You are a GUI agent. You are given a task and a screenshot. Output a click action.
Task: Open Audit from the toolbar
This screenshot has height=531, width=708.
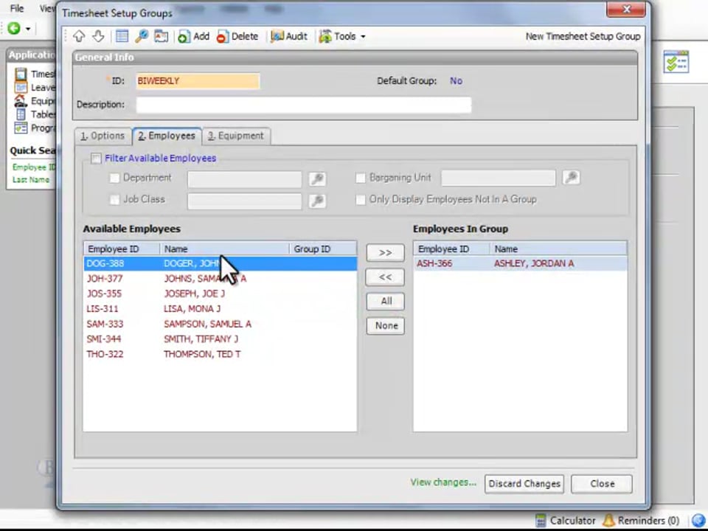(289, 37)
